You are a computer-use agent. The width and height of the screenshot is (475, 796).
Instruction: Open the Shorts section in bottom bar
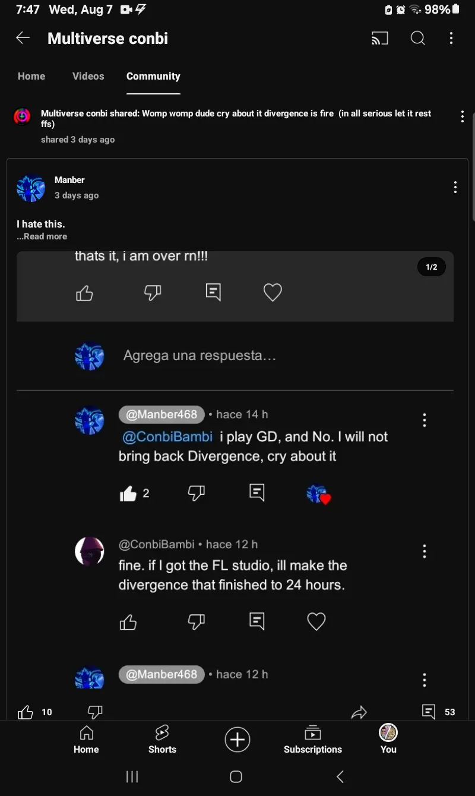coord(162,740)
